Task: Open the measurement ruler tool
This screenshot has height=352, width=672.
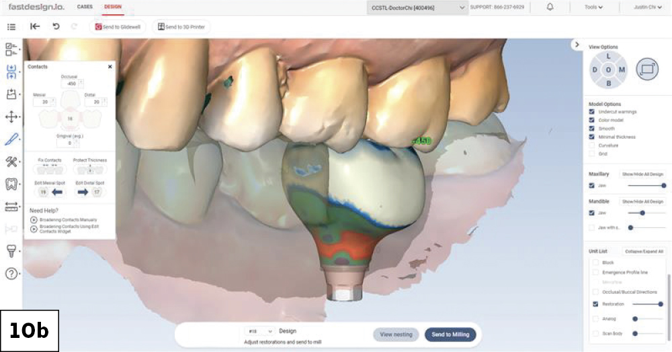Action: (x=11, y=207)
